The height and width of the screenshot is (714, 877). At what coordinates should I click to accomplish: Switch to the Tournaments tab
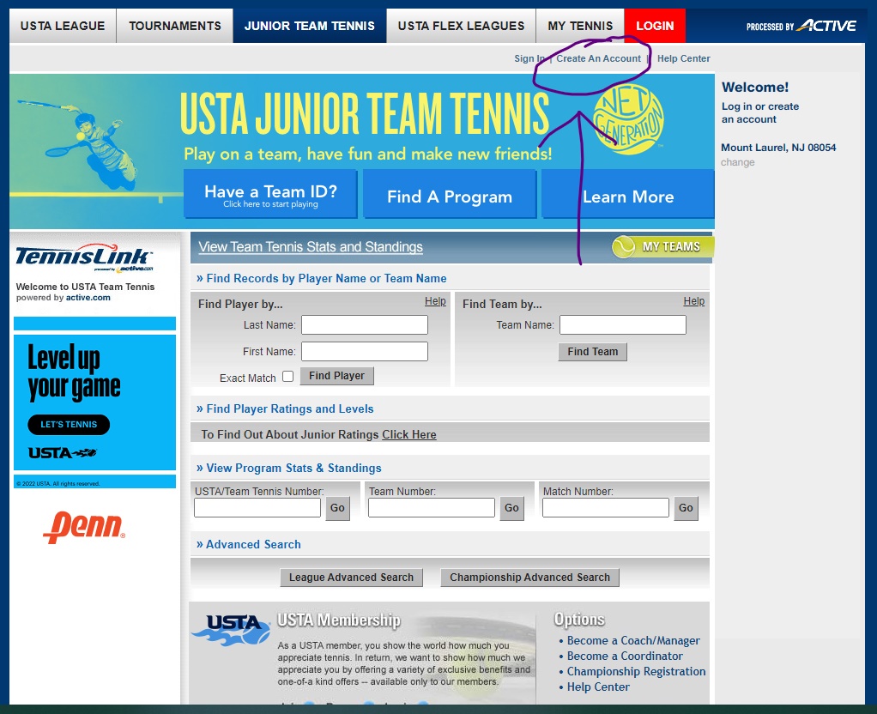coord(174,26)
